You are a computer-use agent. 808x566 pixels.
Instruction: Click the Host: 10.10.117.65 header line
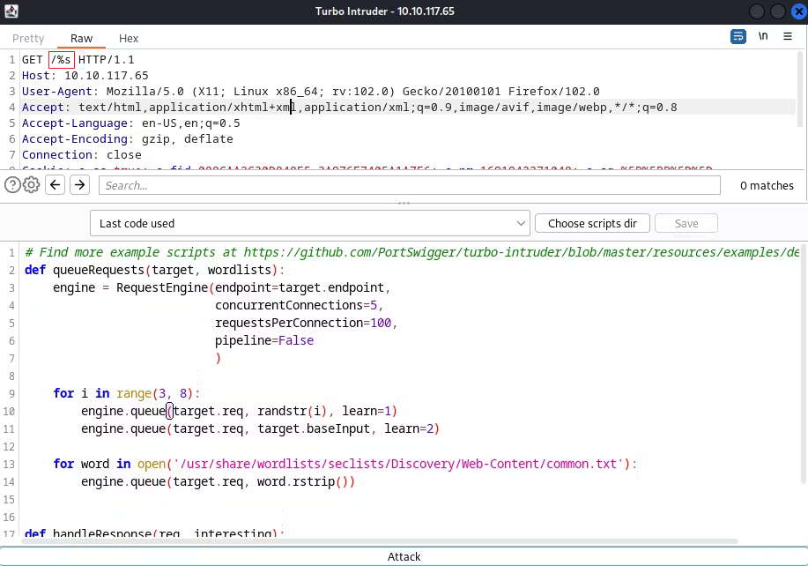point(85,76)
